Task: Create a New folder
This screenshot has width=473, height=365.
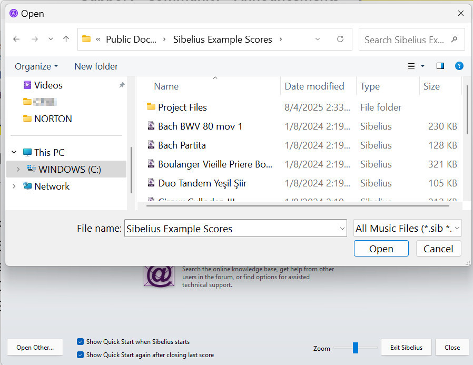Action: point(96,66)
